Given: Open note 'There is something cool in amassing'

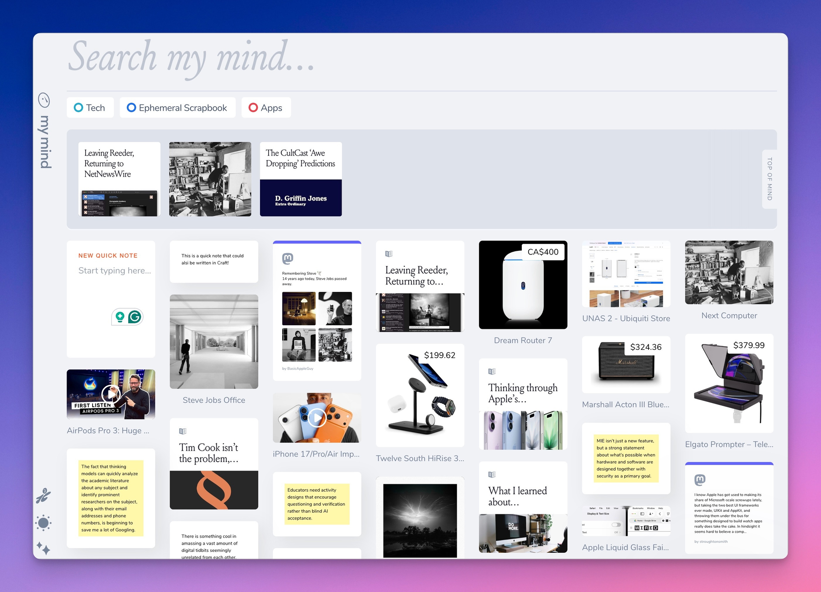Looking at the screenshot, I should pos(214,540).
